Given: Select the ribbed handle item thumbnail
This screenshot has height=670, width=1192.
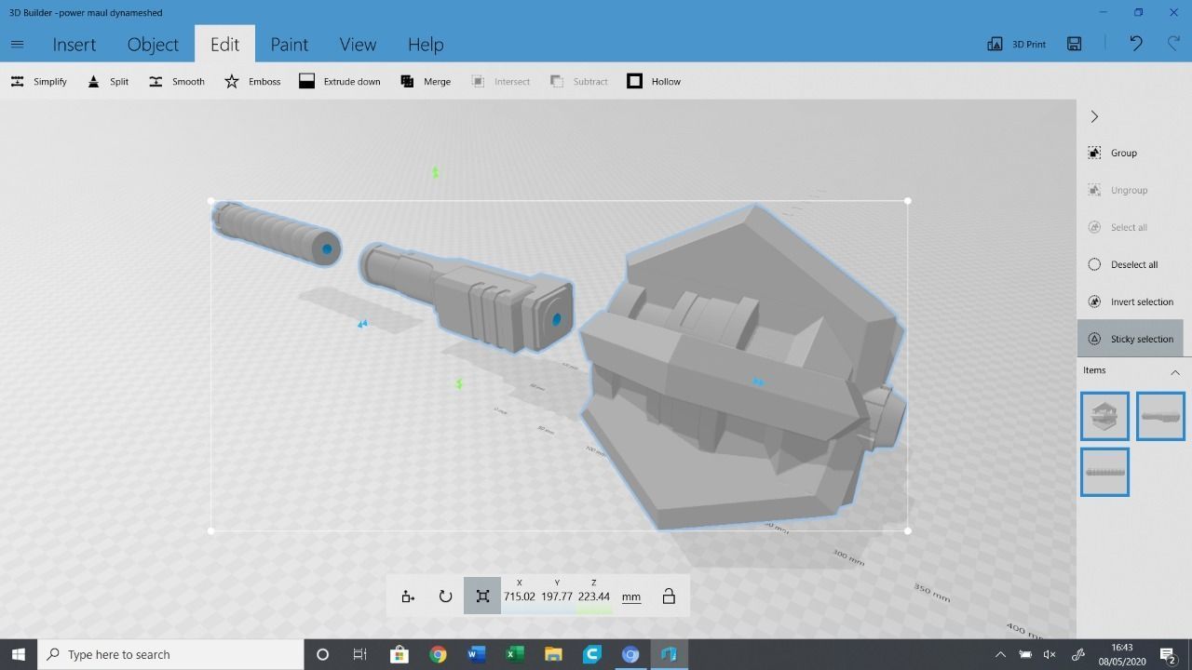Looking at the screenshot, I should pyautogui.click(x=1104, y=472).
